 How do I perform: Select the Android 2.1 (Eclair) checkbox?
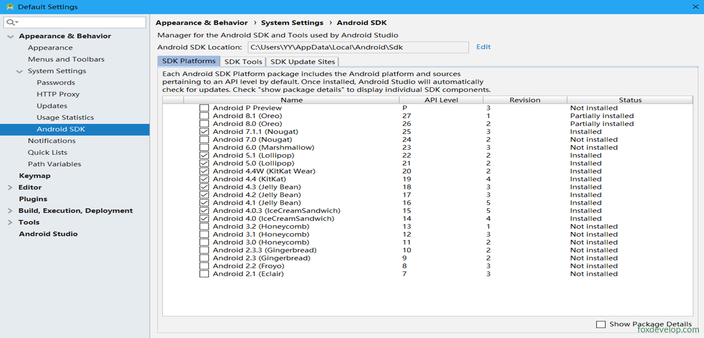coord(204,274)
